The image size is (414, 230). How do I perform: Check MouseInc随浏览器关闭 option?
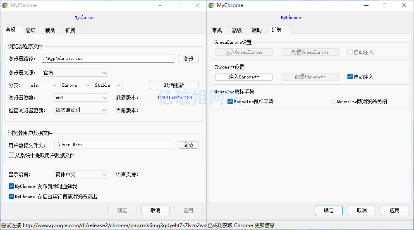pos(333,102)
